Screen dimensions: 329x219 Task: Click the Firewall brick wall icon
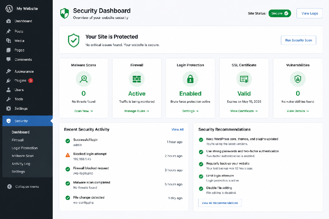[x=137, y=79]
